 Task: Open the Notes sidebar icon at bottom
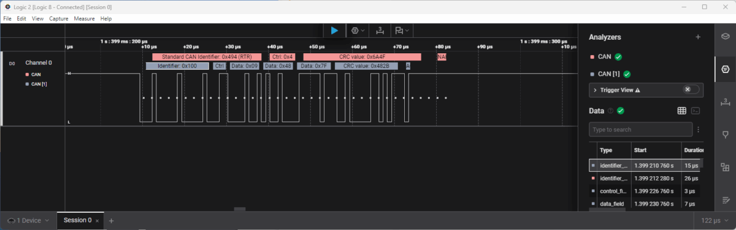pos(726,200)
